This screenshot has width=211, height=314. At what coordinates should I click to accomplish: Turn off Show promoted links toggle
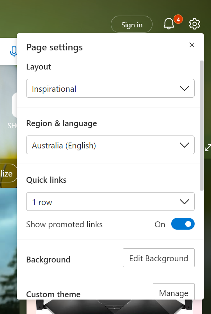tap(183, 224)
